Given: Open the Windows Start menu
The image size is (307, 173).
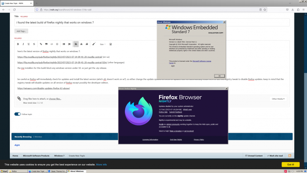Looking at the screenshot, I should click(x=4, y=171).
